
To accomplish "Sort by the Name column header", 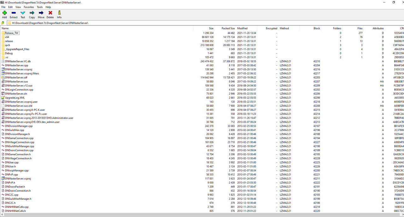I will coord(5,28).
